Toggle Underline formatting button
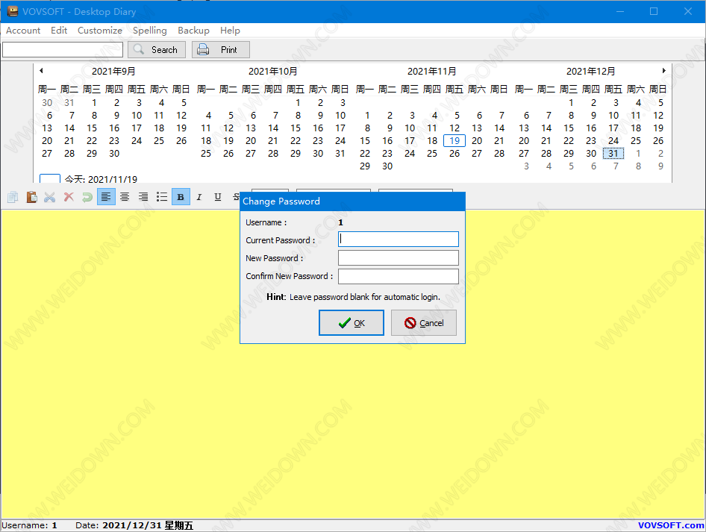The image size is (706, 532). 218,197
